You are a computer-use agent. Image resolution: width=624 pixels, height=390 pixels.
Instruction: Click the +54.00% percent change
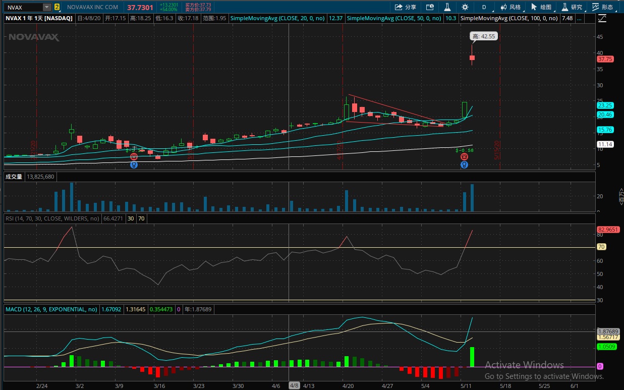click(x=168, y=9)
